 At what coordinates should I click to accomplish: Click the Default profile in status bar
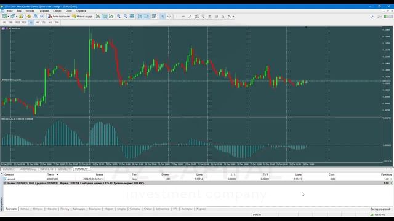257,215
